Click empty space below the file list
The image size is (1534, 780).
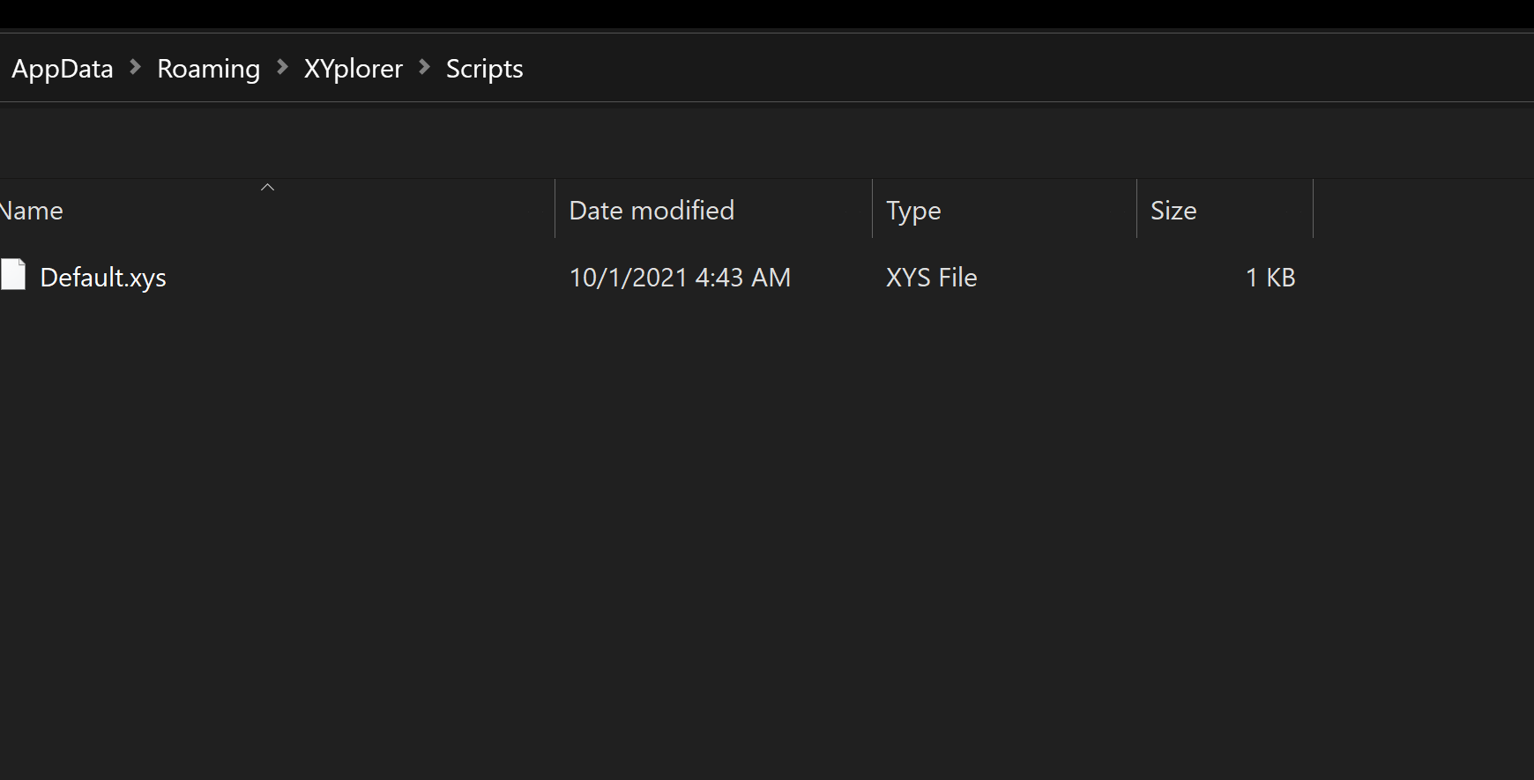coord(617,529)
